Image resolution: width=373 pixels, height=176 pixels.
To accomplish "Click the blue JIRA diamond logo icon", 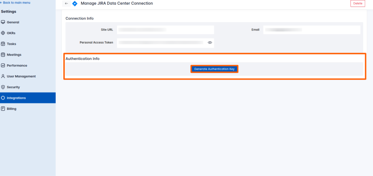I will [75, 3].
